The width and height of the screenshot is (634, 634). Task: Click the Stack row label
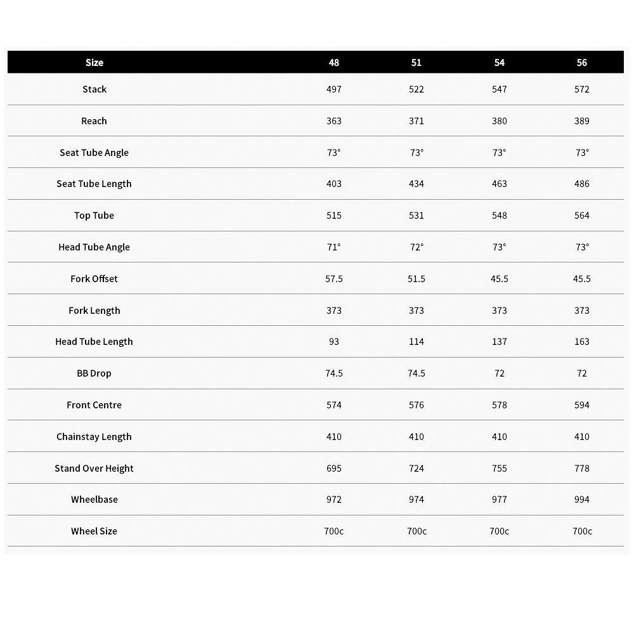94,89
